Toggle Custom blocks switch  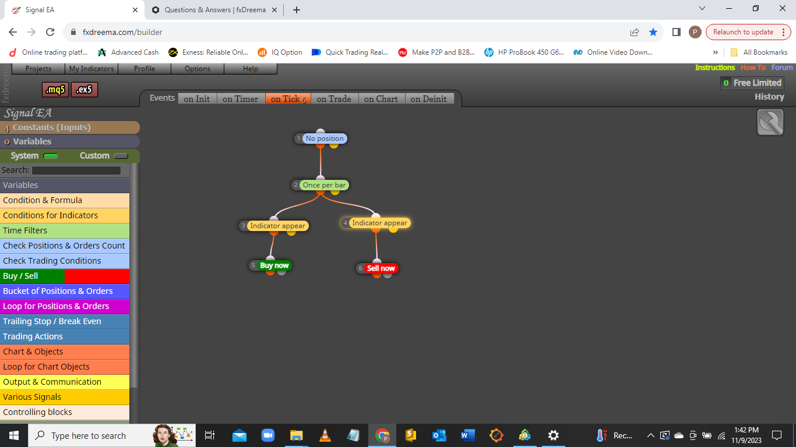(121, 156)
